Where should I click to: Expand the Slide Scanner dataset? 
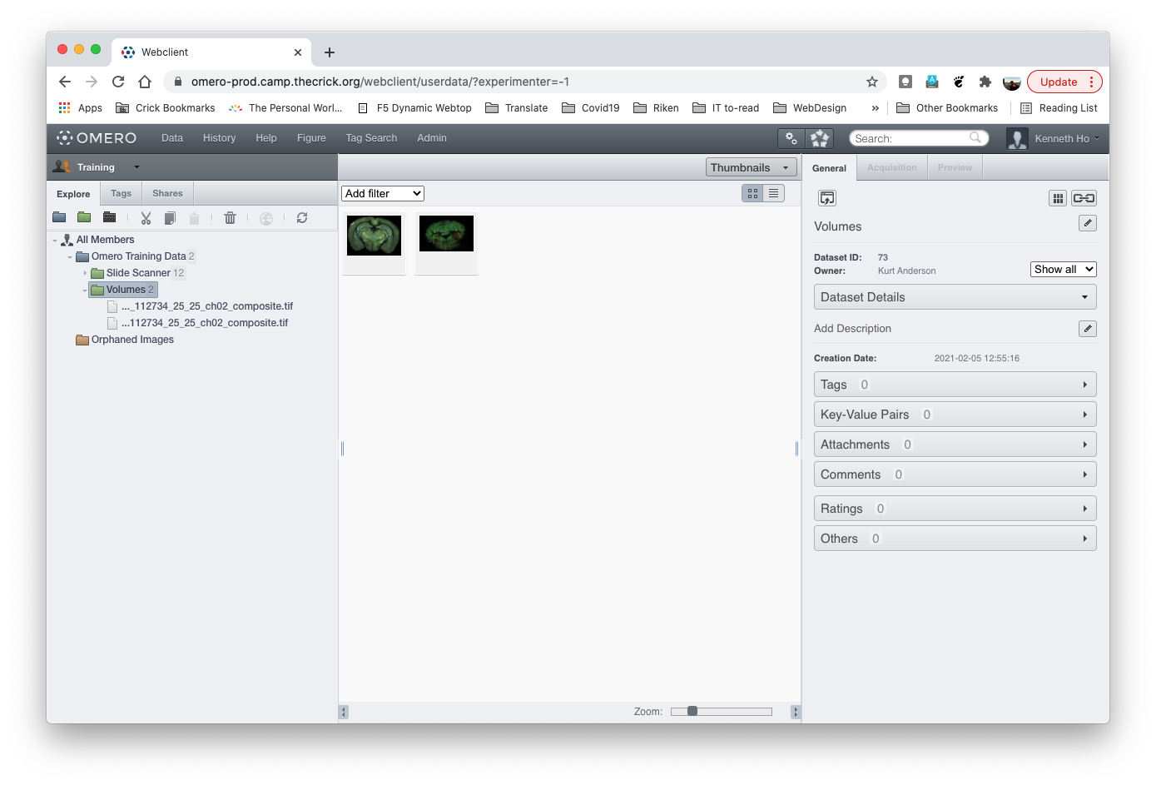85,273
